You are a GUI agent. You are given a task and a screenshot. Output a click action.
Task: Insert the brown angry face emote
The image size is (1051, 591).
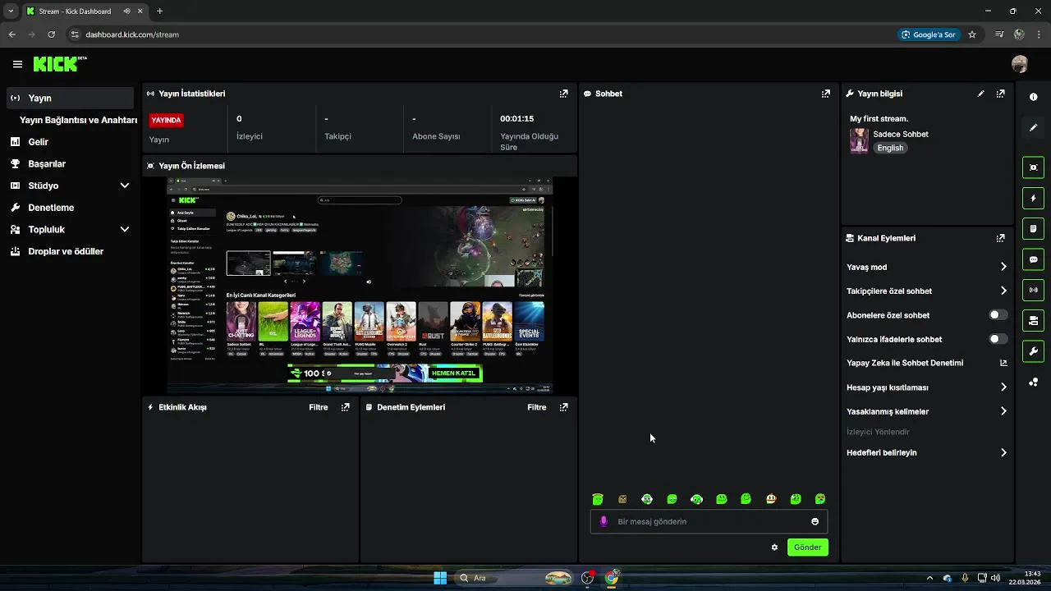pyautogui.click(x=622, y=499)
